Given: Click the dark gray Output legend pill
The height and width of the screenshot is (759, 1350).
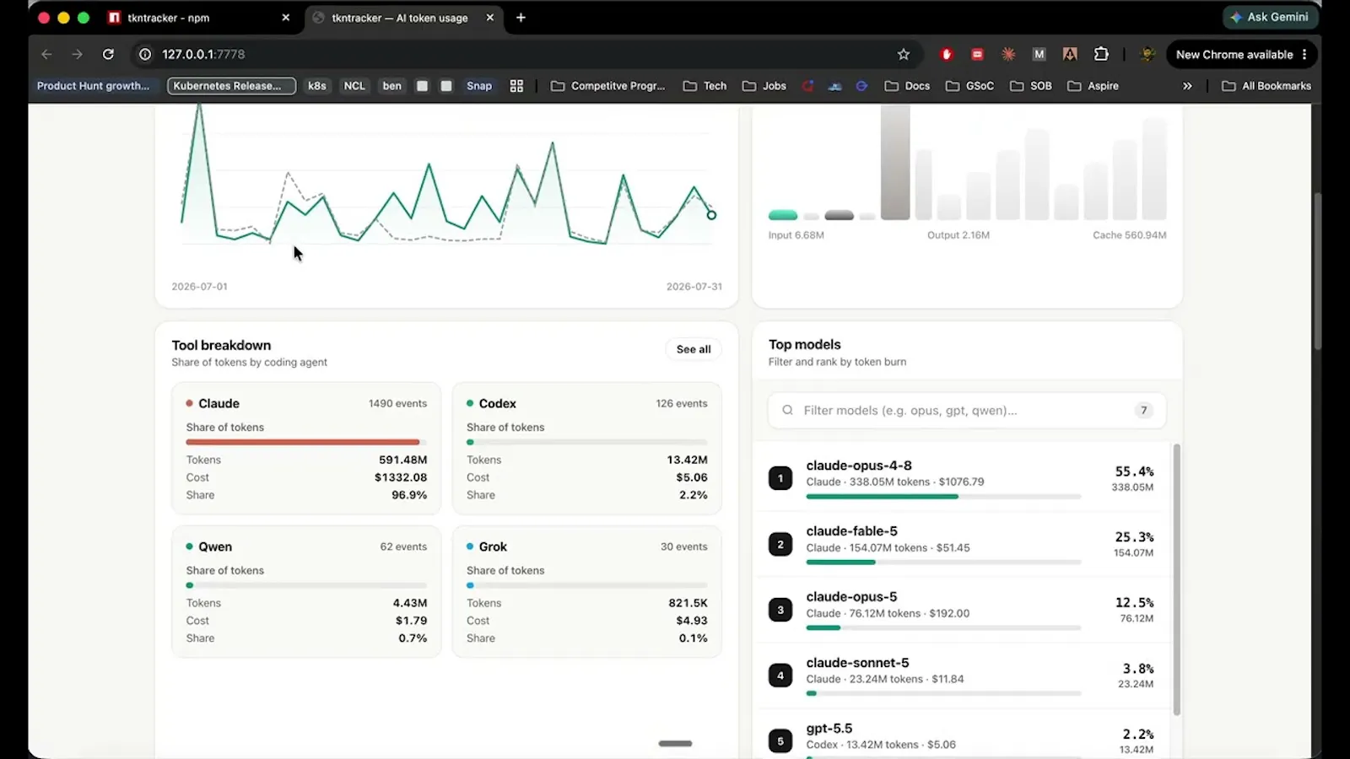Looking at the screenshot, I should 839,216.
